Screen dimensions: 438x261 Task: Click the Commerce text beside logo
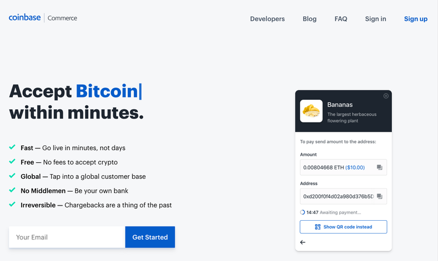pos(62,18)
